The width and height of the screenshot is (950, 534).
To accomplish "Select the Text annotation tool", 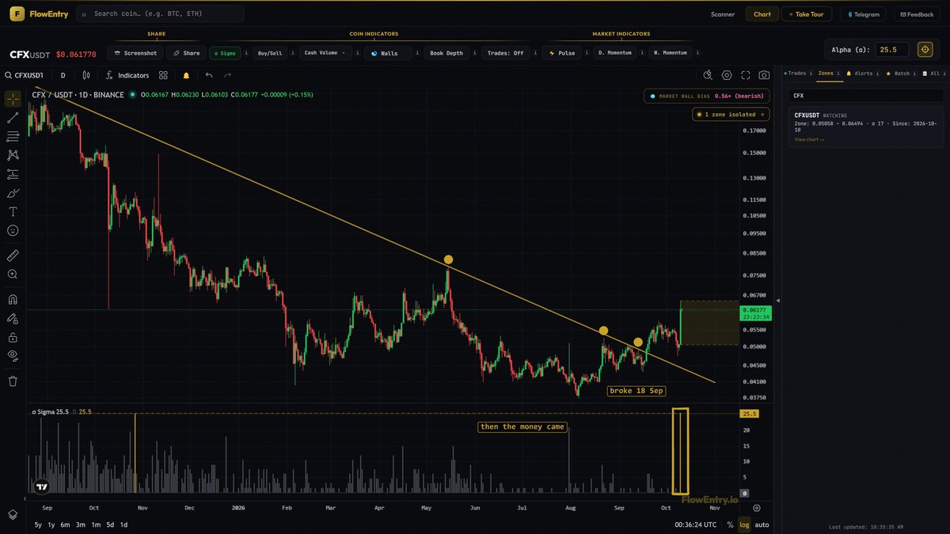I will pyautogui.click(x=13, y=212).
